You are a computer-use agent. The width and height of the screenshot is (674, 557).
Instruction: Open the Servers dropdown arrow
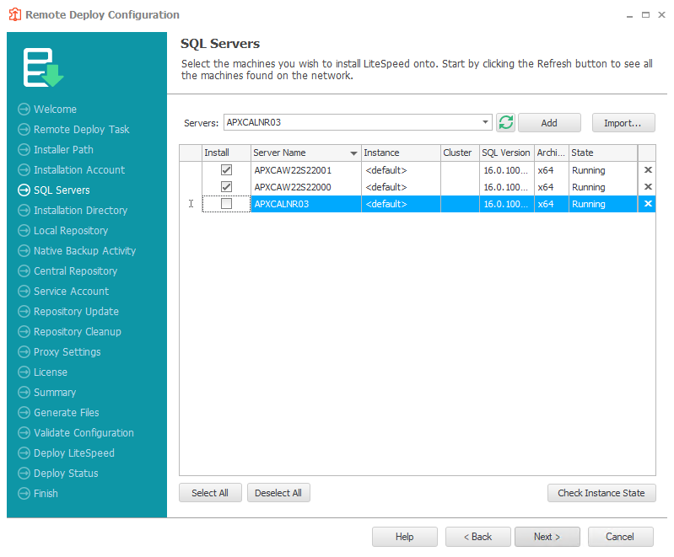(x=485, y=122)
